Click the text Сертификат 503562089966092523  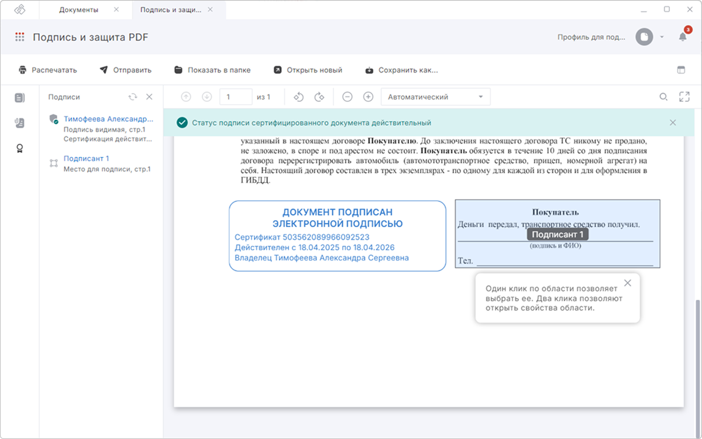coord(302,238)
